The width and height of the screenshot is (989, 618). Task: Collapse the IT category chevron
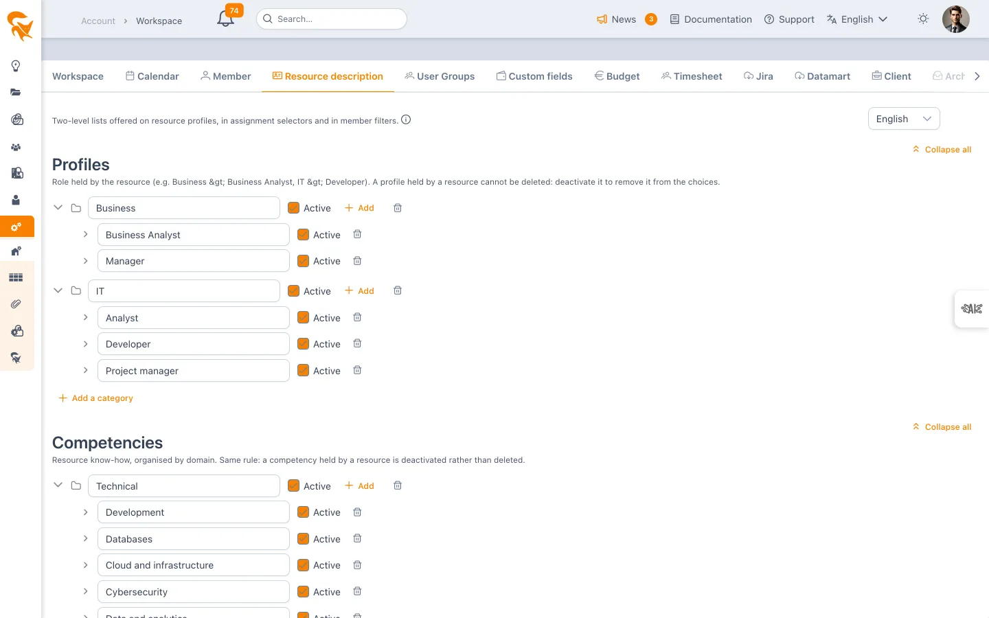point(58,290)
